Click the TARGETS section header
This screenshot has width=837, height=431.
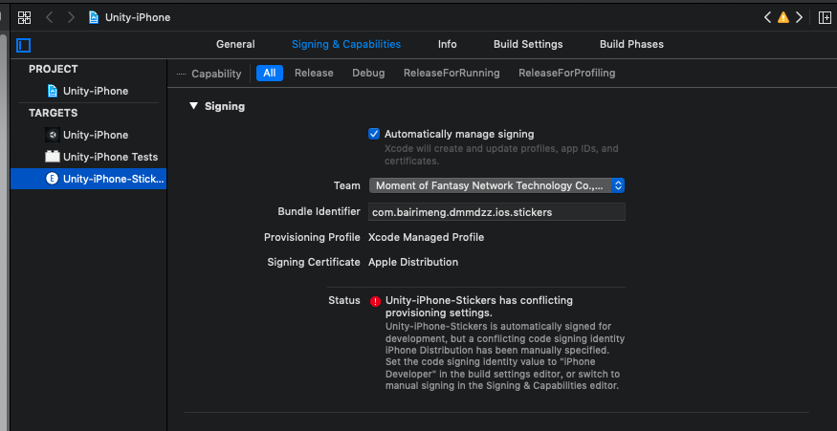tap(53, 113)
